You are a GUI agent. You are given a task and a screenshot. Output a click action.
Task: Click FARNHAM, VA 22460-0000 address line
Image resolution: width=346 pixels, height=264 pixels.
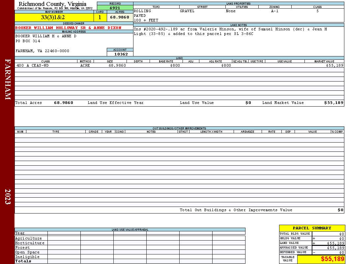pyautogui.click(x=42, y=51)
